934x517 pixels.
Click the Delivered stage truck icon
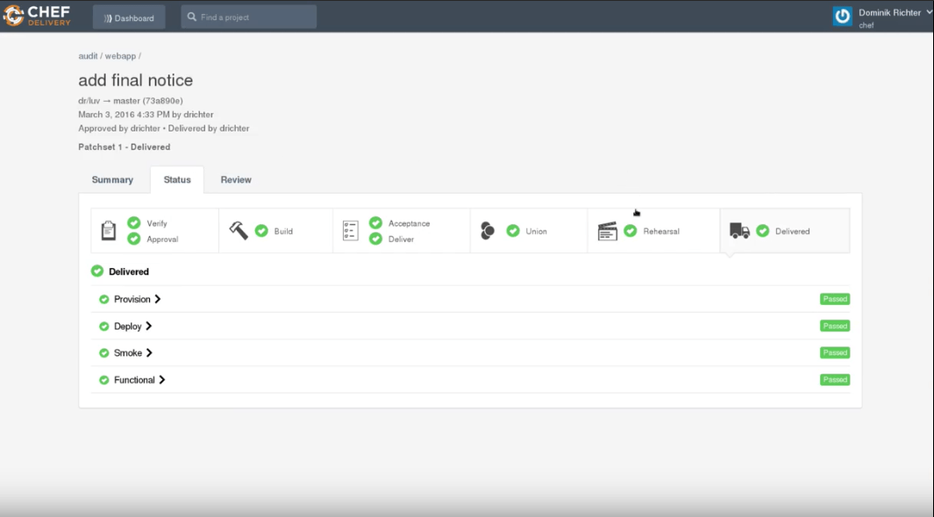point(739,230)
